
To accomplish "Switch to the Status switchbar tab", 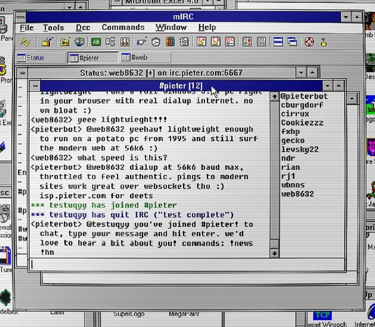I will (41, 58).
